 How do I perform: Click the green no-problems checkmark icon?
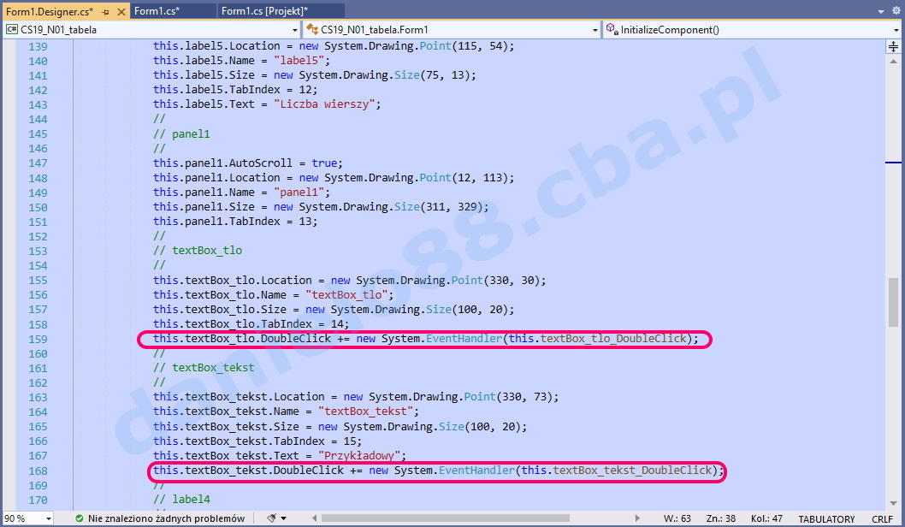click(79, 518)
